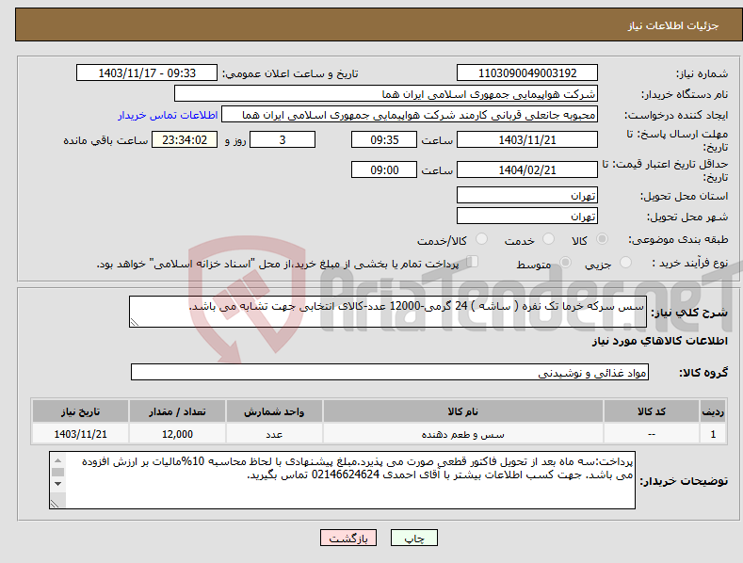
Task: Click the سس و طعم دهنده table cell
Action: click(462, 434)
